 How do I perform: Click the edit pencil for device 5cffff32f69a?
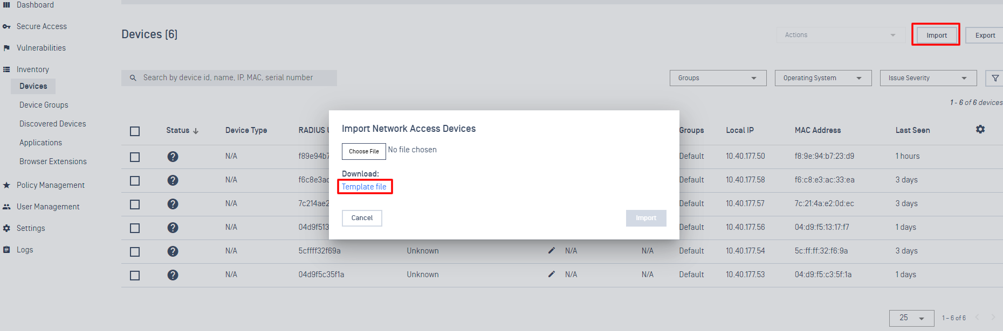coord(551,251)
